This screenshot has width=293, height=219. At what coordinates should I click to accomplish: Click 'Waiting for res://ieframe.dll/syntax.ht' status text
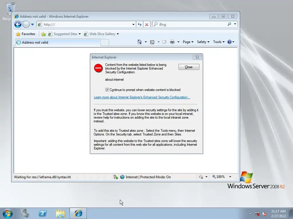point(42,177)
